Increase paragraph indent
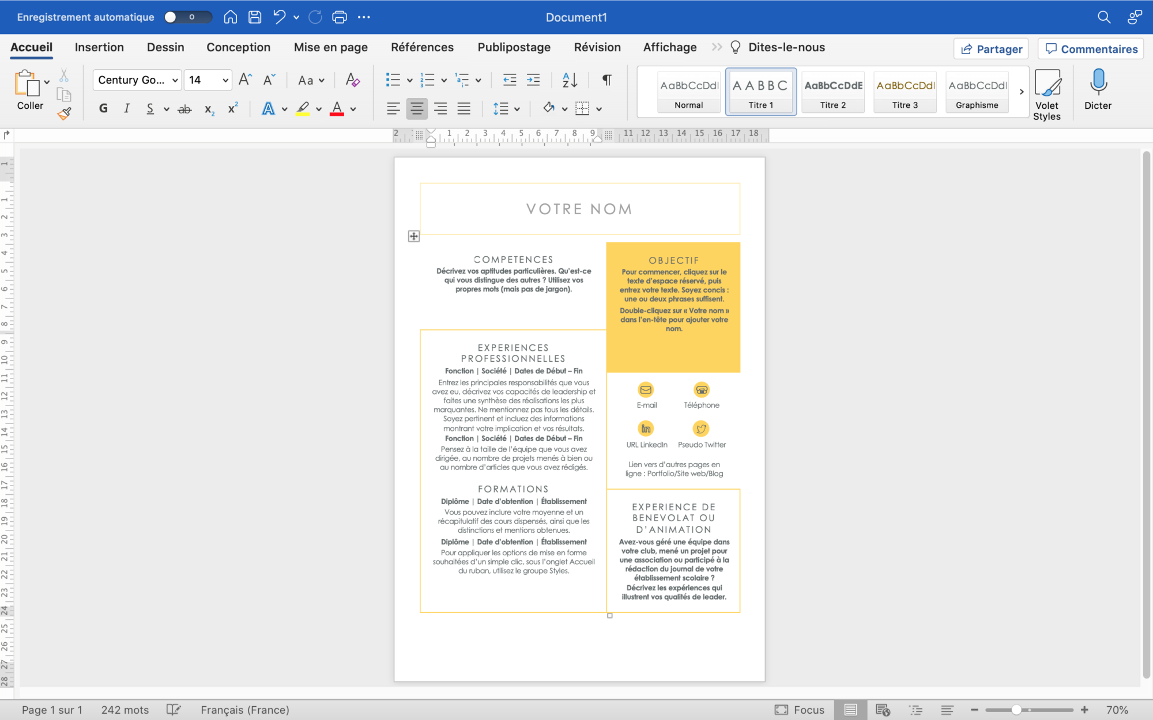This screenshot has height=720, width=1153. coord(533,80)
